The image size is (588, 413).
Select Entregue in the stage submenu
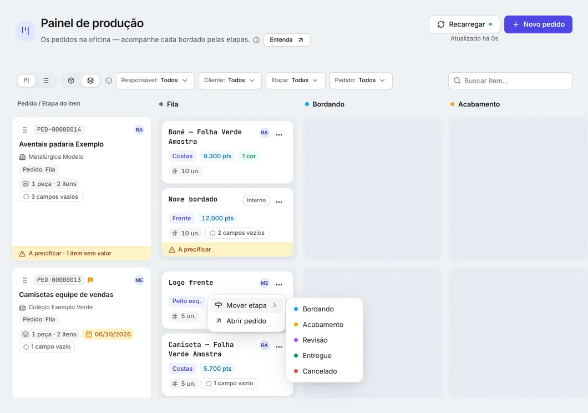point(325,356)
